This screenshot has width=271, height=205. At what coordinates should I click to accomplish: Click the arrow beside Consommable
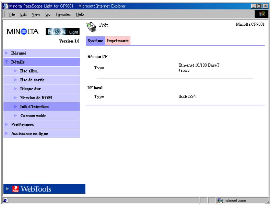pyautogui.click(x=15, y=115)
